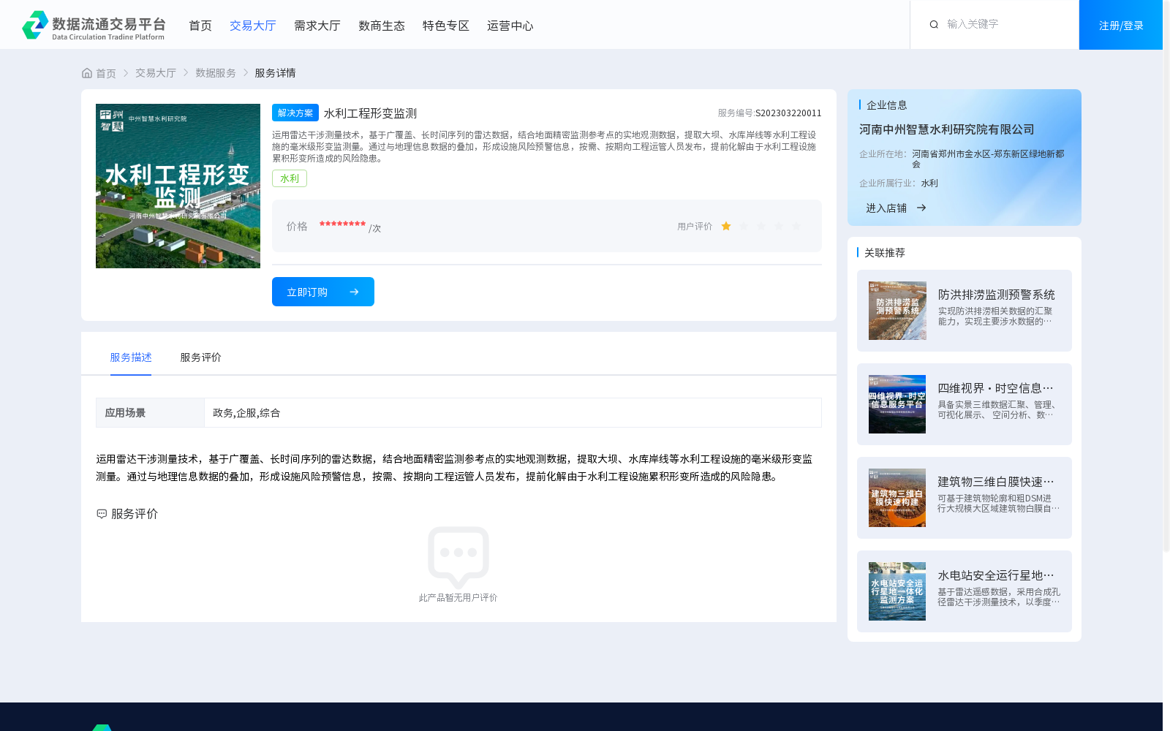
Task: Open 建筑物三维白膜快速 title link
Action: coord(996,482)
